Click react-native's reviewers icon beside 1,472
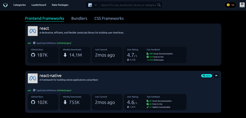This screenshot has width=246, height=118. [128, 107]
